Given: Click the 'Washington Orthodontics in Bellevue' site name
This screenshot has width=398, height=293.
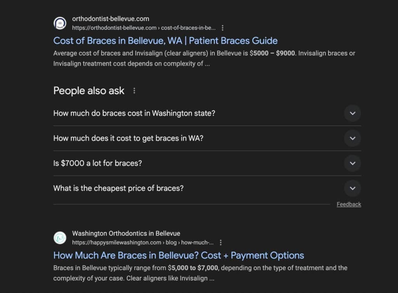Looking at the screenshot, I should [126, 233].
